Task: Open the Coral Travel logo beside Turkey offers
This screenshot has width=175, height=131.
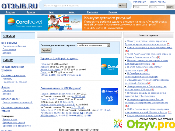Action: pyautogui.click(x=109, y=66)
